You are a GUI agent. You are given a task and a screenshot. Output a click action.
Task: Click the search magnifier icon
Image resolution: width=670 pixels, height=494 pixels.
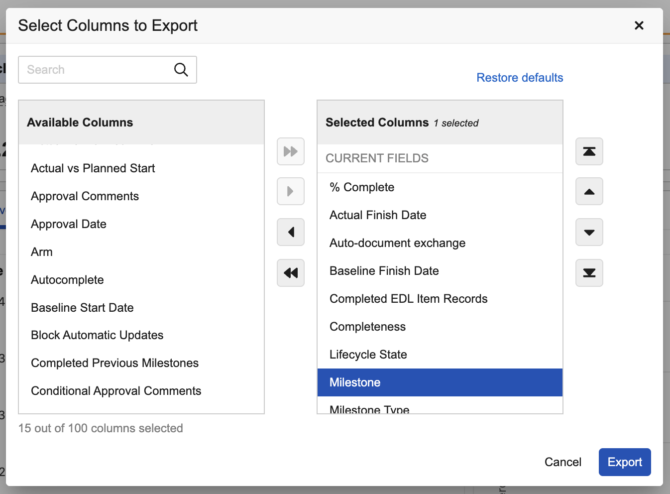coord(181,70)
